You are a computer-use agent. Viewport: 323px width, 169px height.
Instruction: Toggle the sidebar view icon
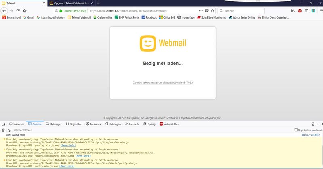coord(306,11)
